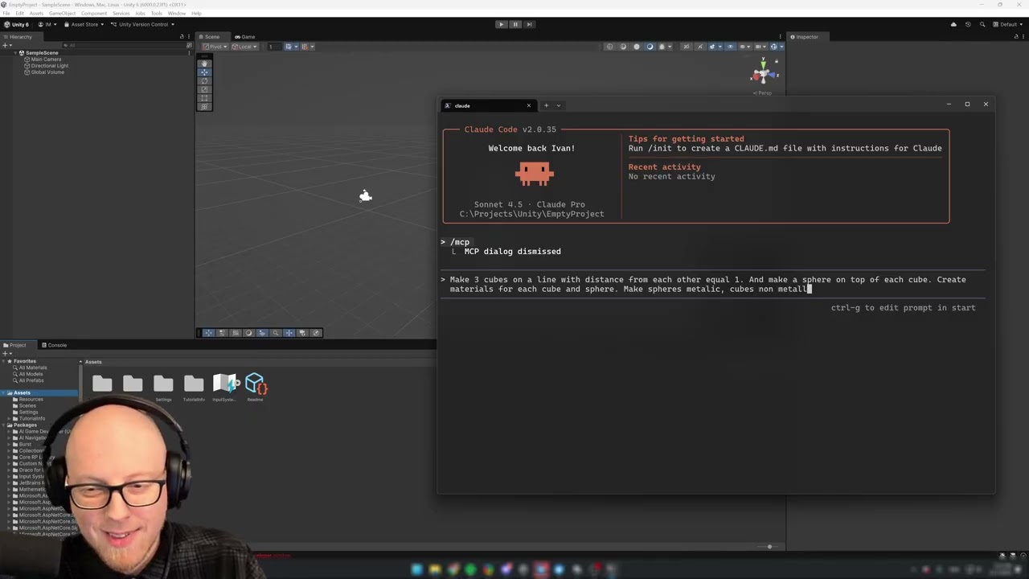The image size is (1029, 579).
Task: Select the InputSystem actions asset thumbnail
Action: tap(225, 387)
